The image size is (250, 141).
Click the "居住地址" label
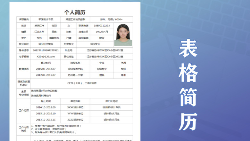(69, 57)
